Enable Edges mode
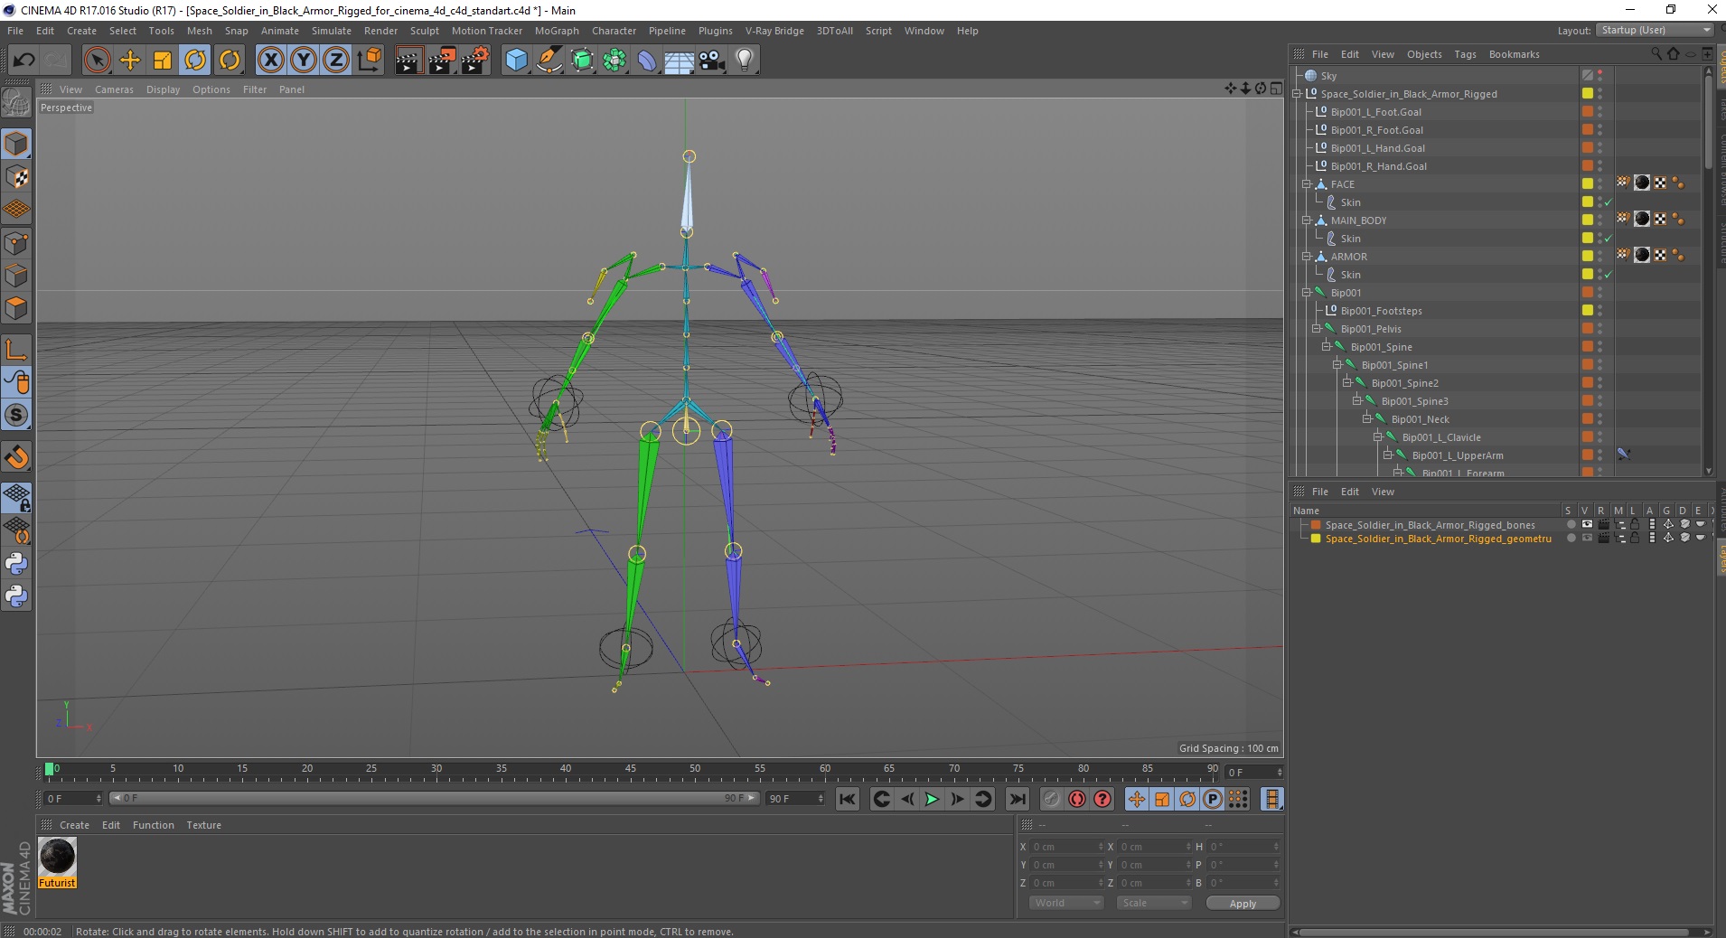 pyautogui.click(x=16, y=276)
